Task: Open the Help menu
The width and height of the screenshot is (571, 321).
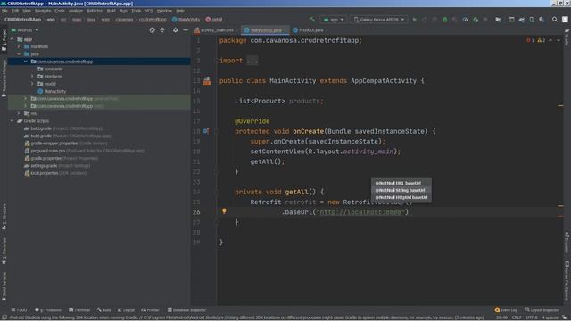Action: tap(180, 11)
